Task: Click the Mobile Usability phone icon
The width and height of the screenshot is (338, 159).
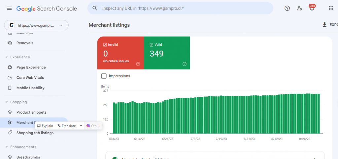Action: coord(10,88)
